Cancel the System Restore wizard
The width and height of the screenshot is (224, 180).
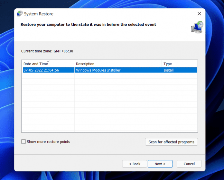(189, 164)
